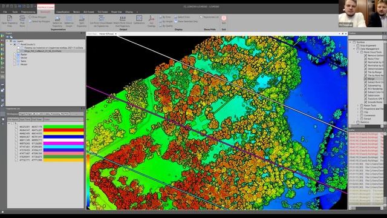Open the PCV Rendering tool
Image resolution: width=387 pixels, height=218 pixels.
click(373, 89)
